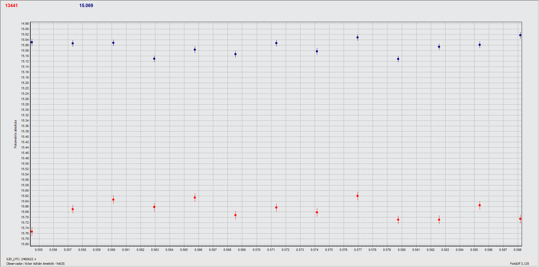Click the blue data point near 0.5657

click(x=195, y=50)
